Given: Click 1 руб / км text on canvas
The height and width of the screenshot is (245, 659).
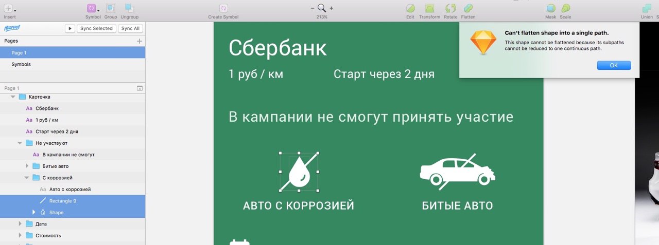Looking at the screenshot, I should coord(256,74).
